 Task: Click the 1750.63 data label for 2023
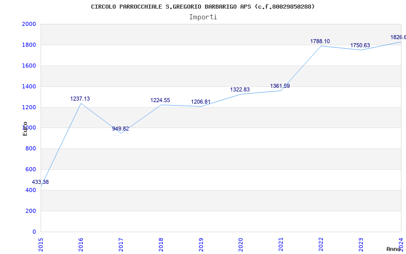pos(360,46)
